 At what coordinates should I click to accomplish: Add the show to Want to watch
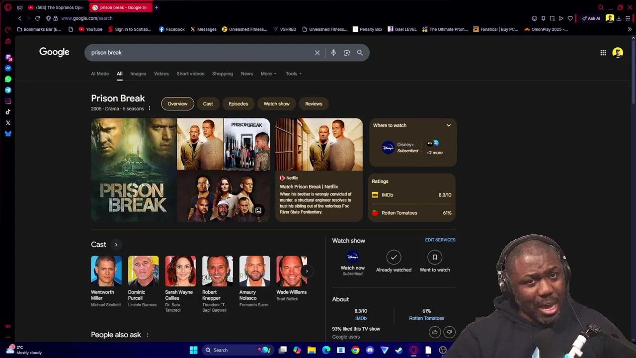pyautogui.click(x=435, y=262)
